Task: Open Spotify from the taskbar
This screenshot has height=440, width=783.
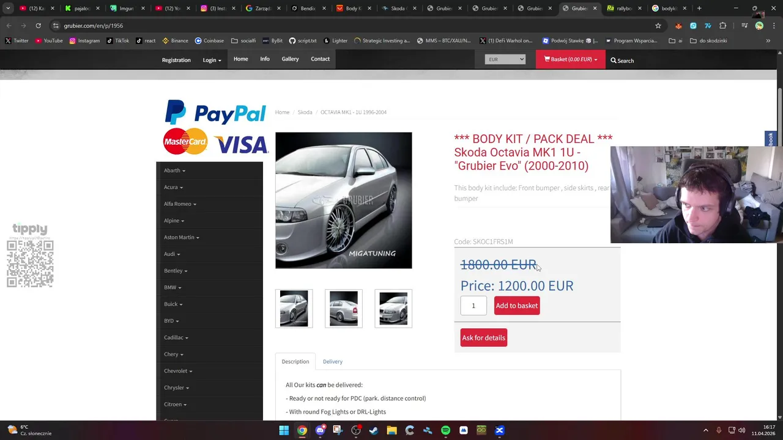Action: tap(445, 430)
